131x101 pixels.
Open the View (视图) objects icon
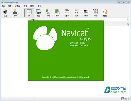39,13
